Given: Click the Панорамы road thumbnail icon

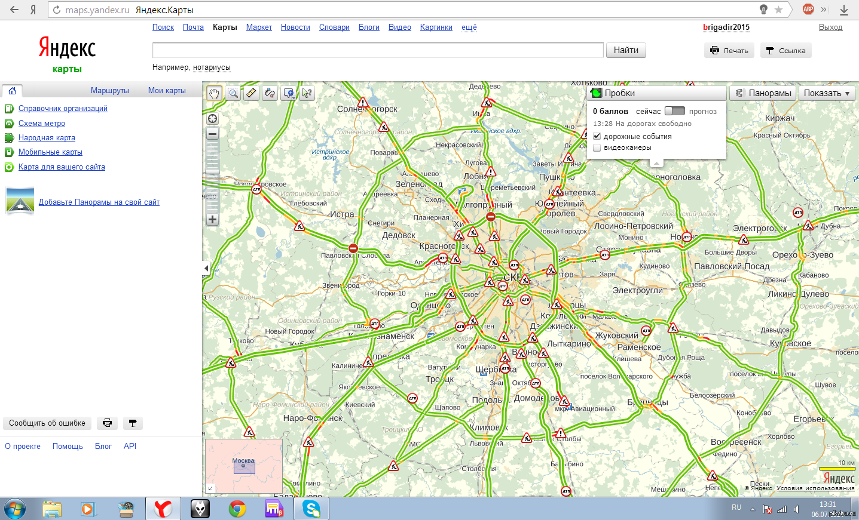Looking at the screenshot, I should pyautogui.click(x=20, y=201).
